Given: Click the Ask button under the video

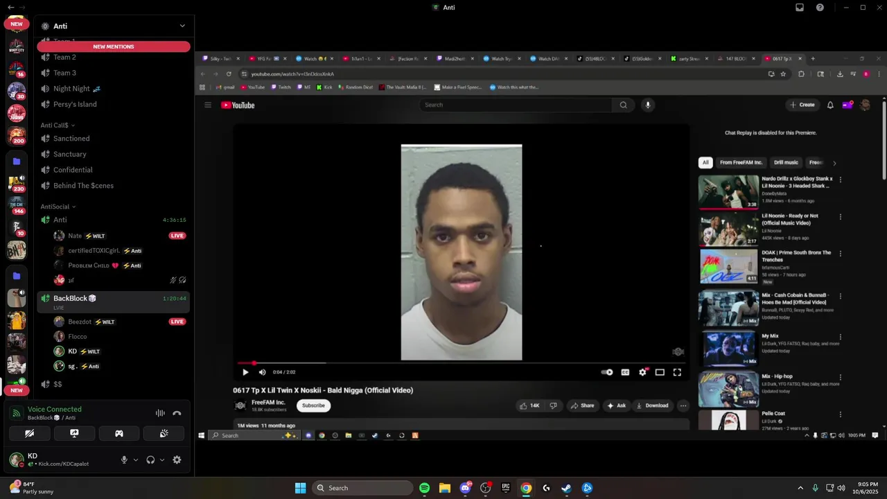Looking at the screenshot, I should point(617,405).
